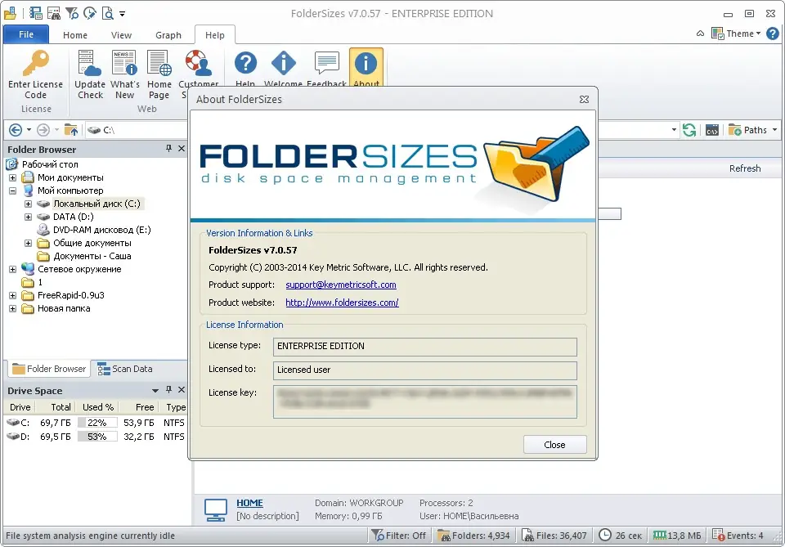Viewport: 785px width, 547px height.
Task: Open the quick access toolbar dropdown arrow
Action: (x=122, y=14)
